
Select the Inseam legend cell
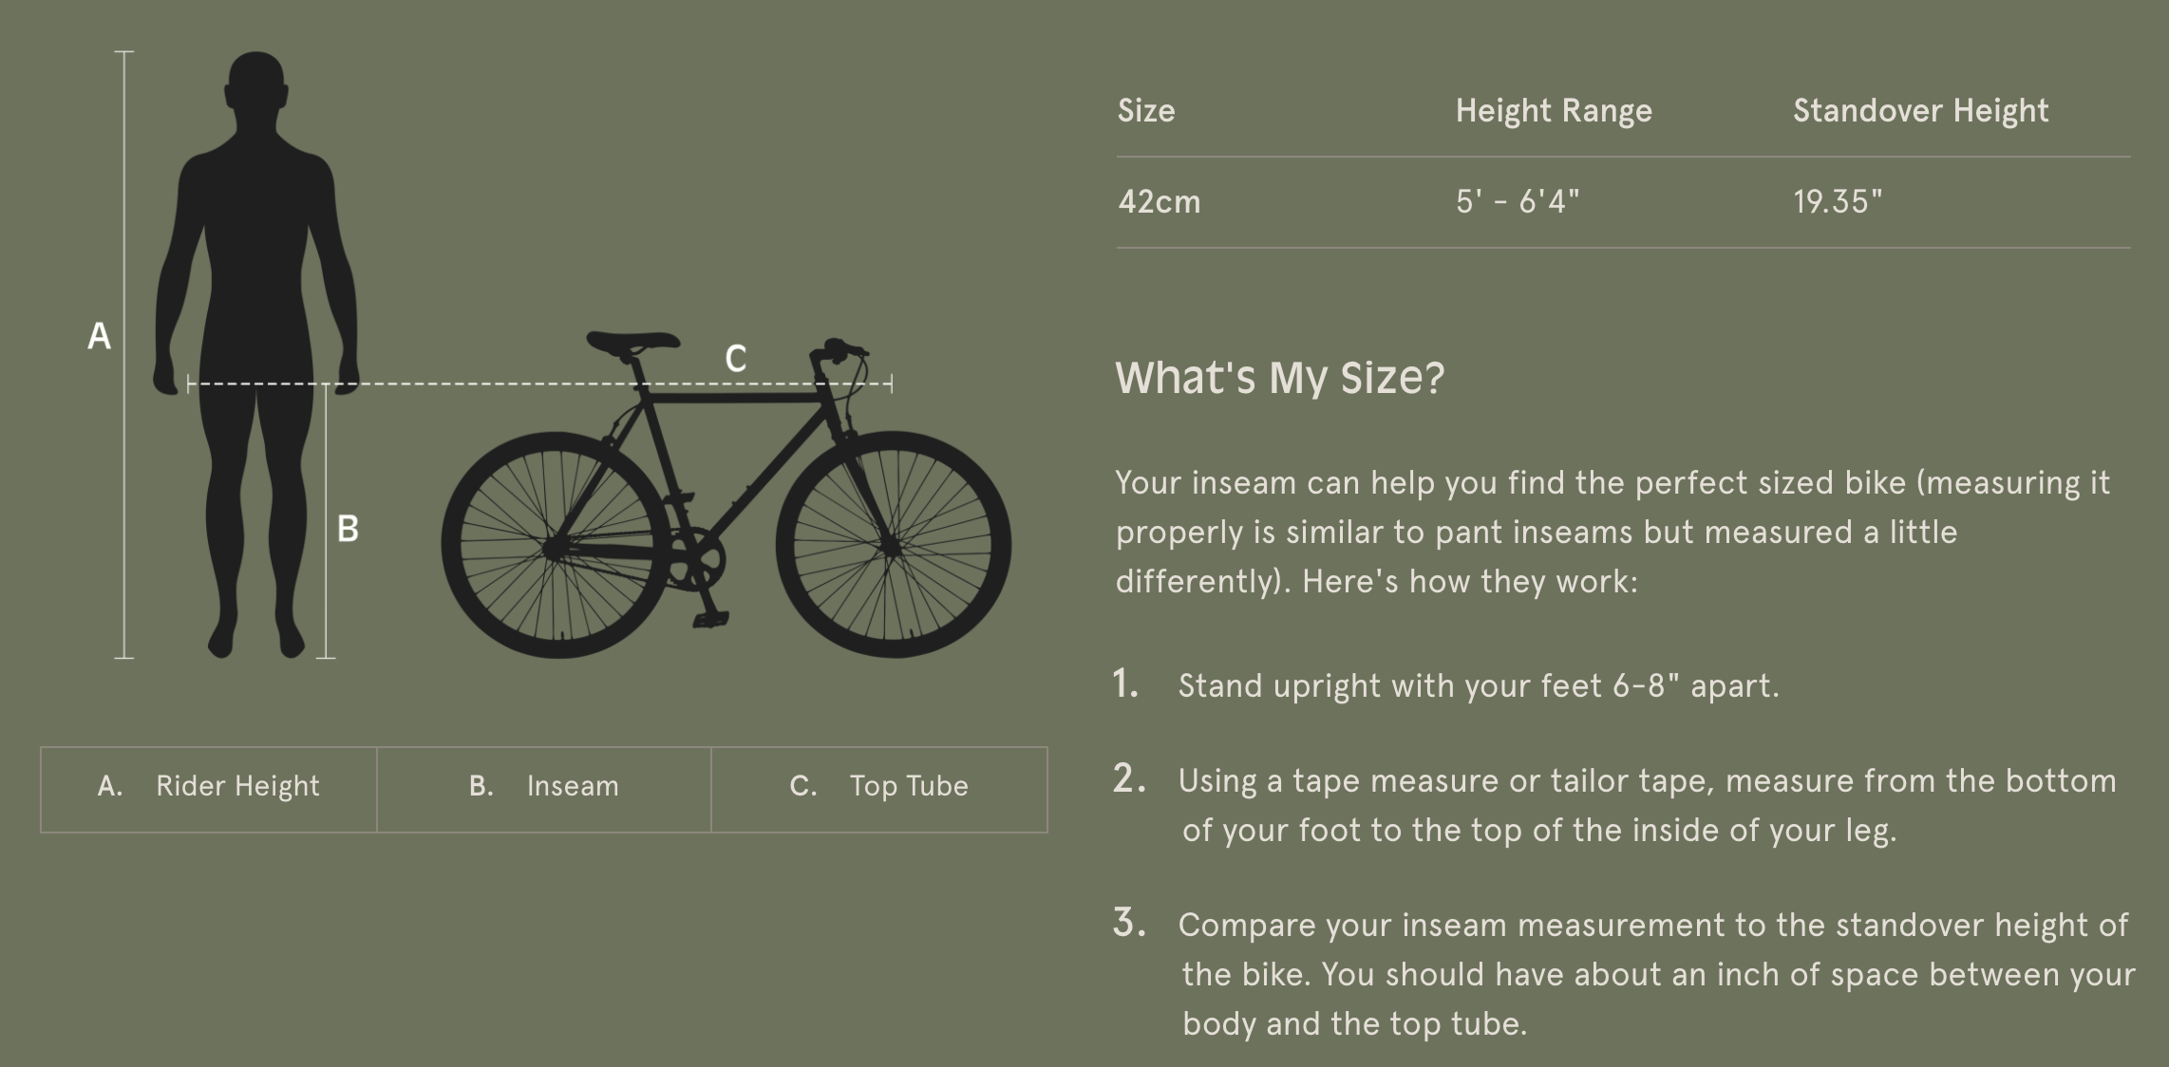[x=544, y=788]
